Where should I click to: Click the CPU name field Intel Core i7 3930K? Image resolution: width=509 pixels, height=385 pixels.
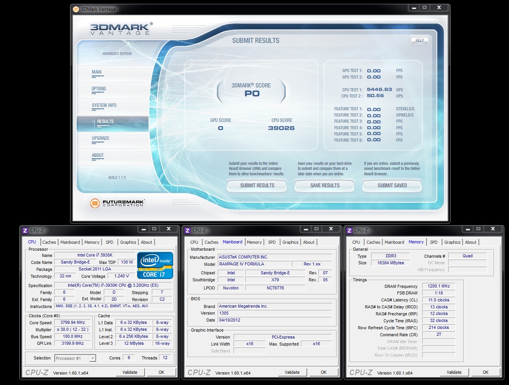pyautogui.click(x=95, y=255)
